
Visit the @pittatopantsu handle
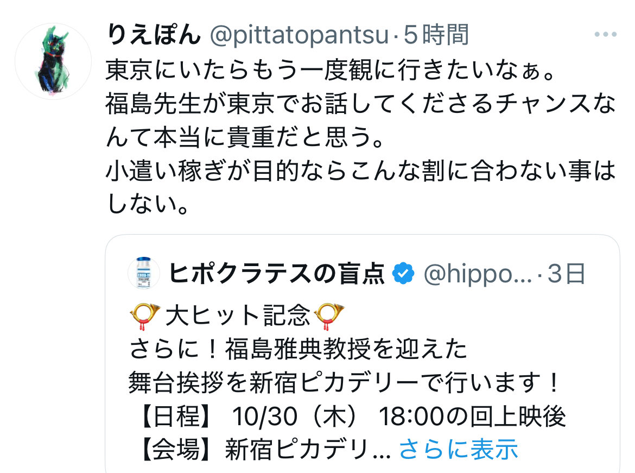pyautogui.click(x=299, y=36)
